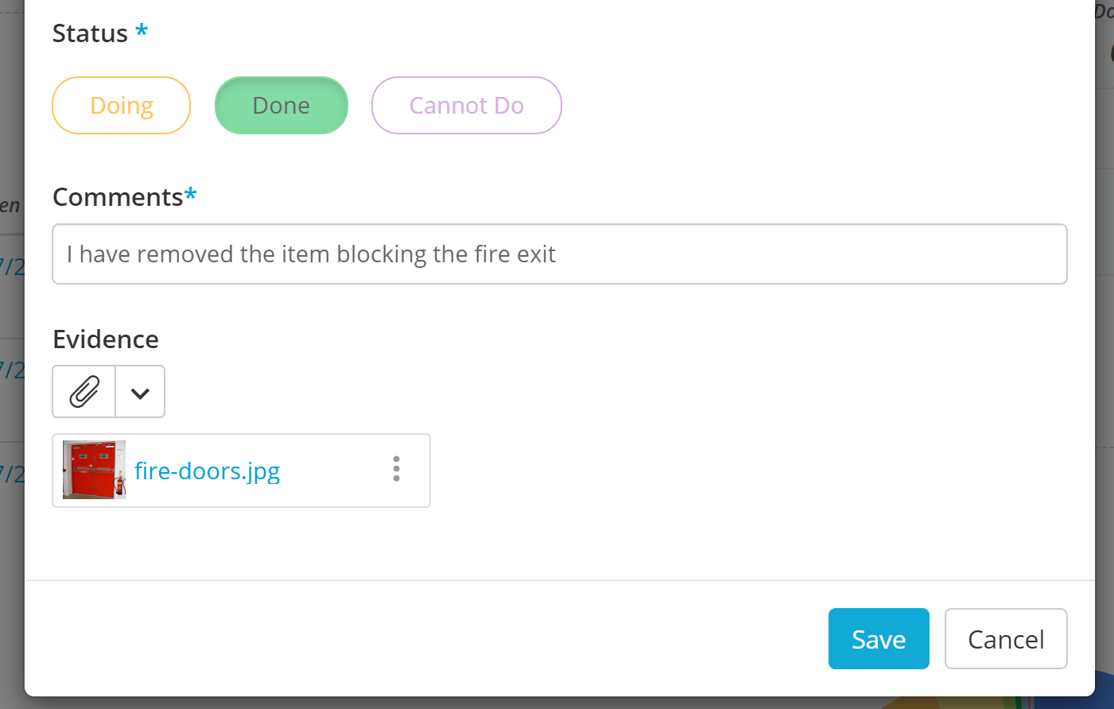Expand upload options beside the Evidence attach icon
This screenshot has width=1114, height=709.
point(139,391)
